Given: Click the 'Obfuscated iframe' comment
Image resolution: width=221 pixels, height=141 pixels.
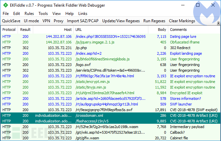Looking at the screenshot, I should 184,42.
